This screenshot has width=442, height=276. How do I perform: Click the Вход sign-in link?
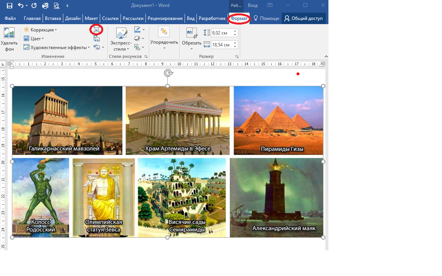coord(252,5)
